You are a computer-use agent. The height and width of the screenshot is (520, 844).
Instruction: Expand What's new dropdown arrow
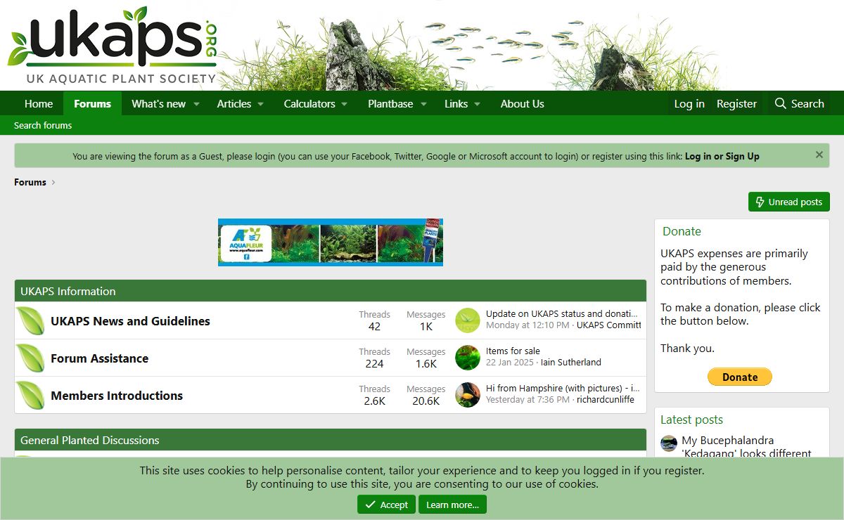pos(197,104)
